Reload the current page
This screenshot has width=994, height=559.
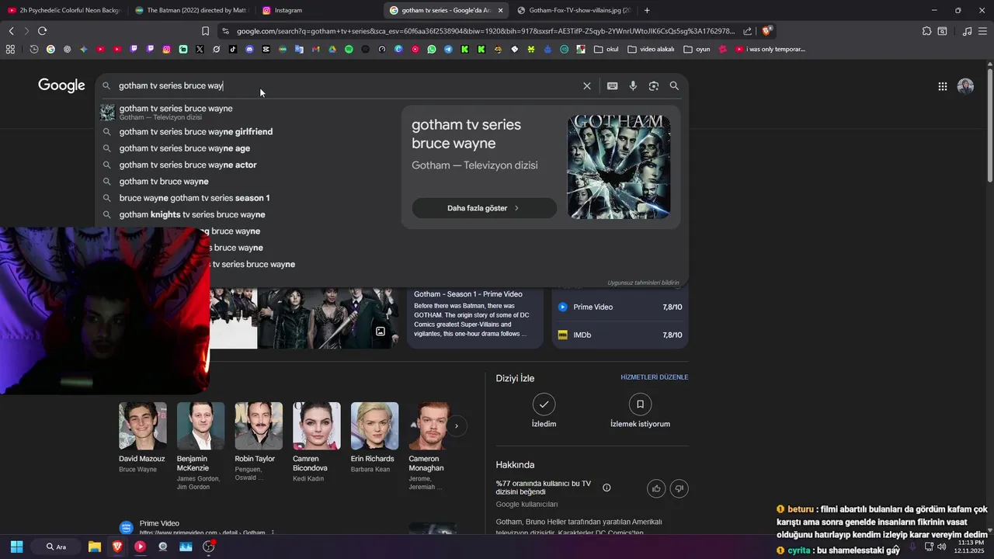(42, 31)
